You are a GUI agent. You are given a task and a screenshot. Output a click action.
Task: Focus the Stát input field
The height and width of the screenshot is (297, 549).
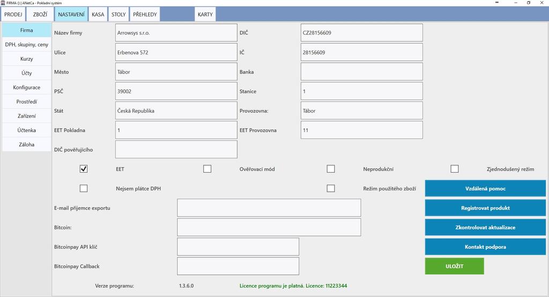click(176, 110)
